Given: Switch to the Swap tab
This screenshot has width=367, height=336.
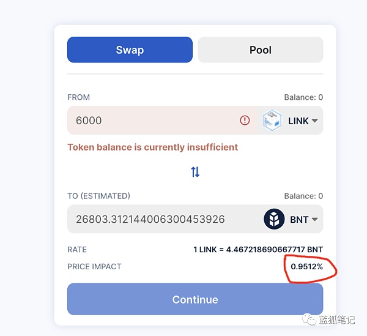Looking at the screenshot, I should [130, 50].
